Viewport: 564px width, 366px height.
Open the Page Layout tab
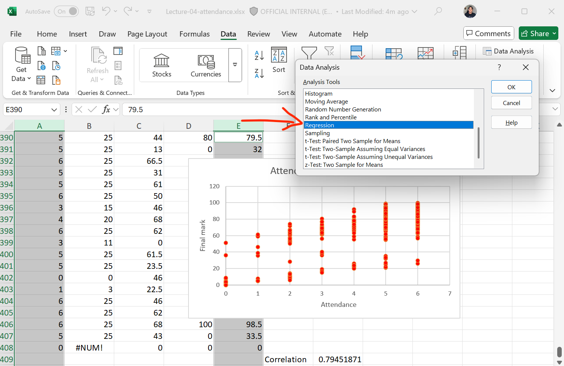pos(147,34)
